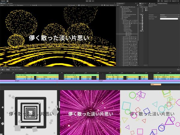The width and height of the screenshot is (180, 135).
Task: Click the selected Char row in Hierarchy
Action: point(127,34)
